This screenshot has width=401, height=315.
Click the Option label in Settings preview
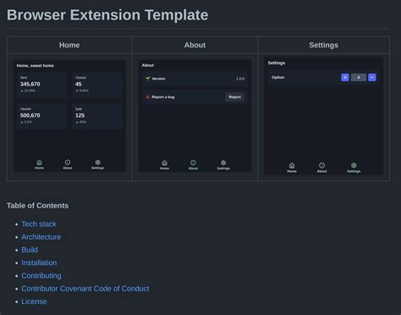click(x=277, y=77)
